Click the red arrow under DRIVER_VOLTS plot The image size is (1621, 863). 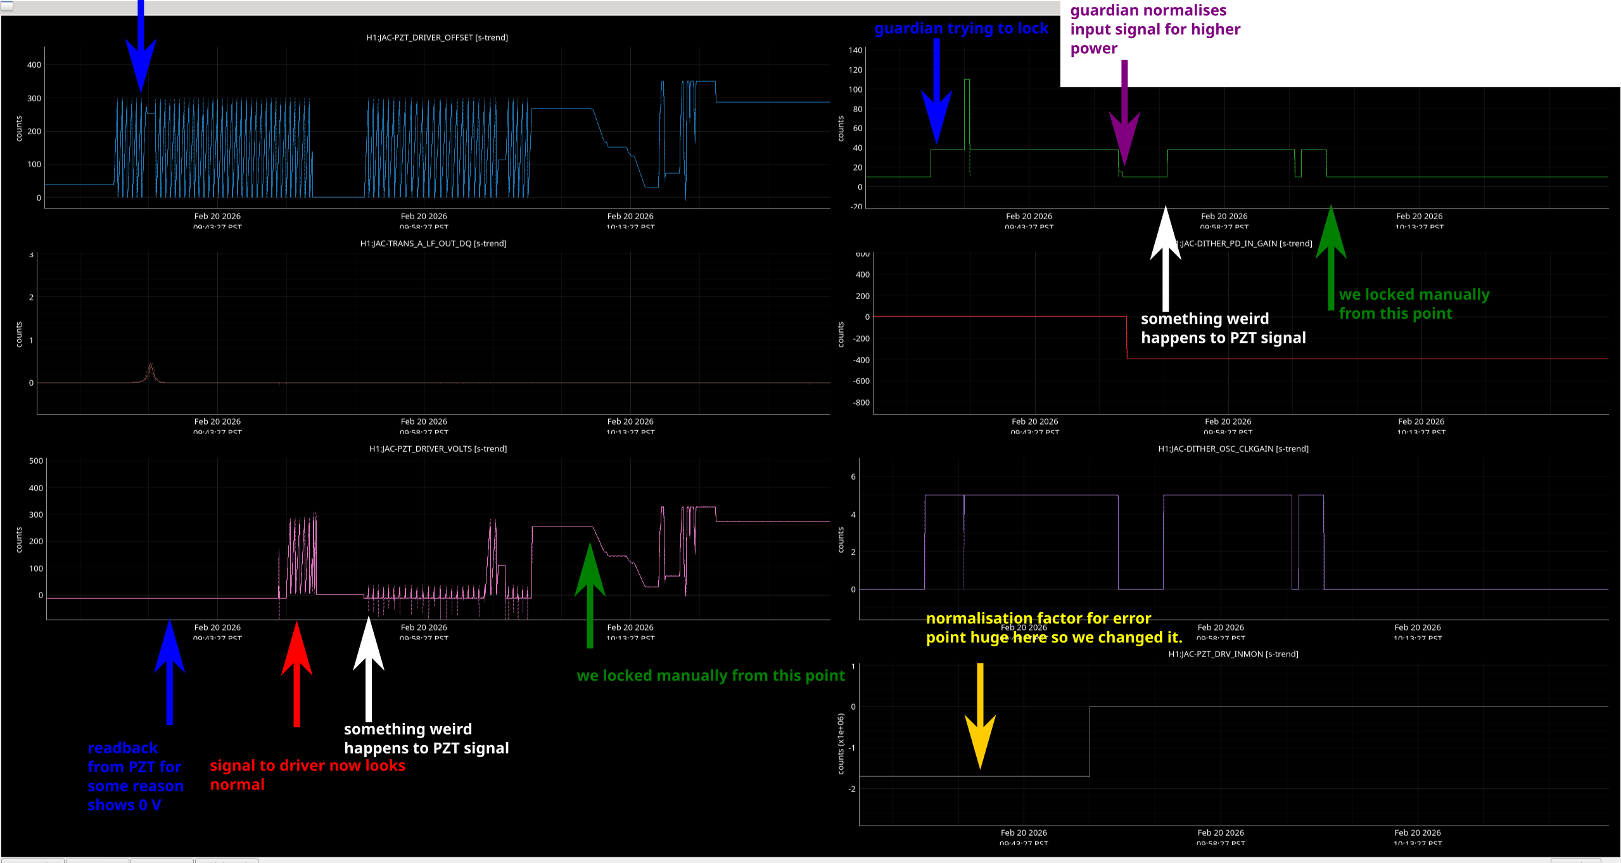tap(296, 672)
